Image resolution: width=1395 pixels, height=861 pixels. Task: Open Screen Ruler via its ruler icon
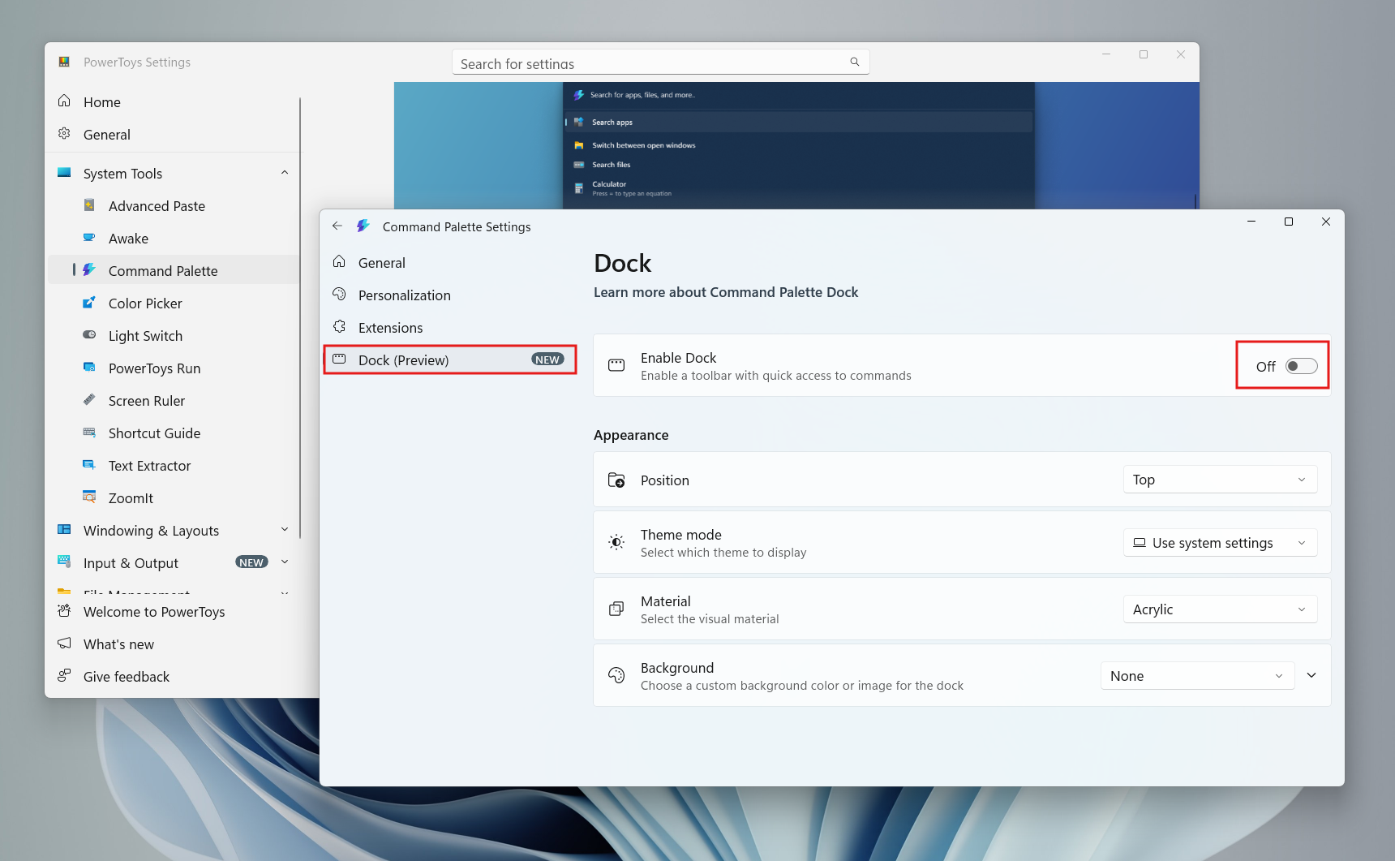(89, 400)
